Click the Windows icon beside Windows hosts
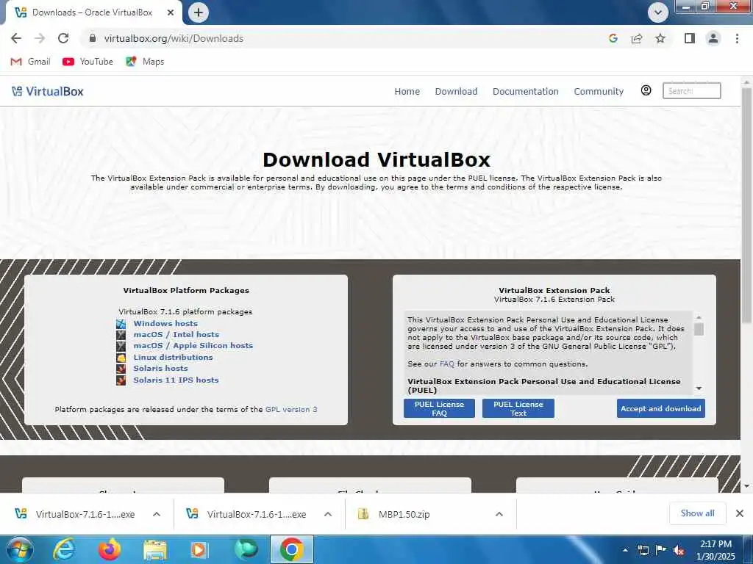The height and width of the screenshot is (564, 753). (x=121, y=324)
